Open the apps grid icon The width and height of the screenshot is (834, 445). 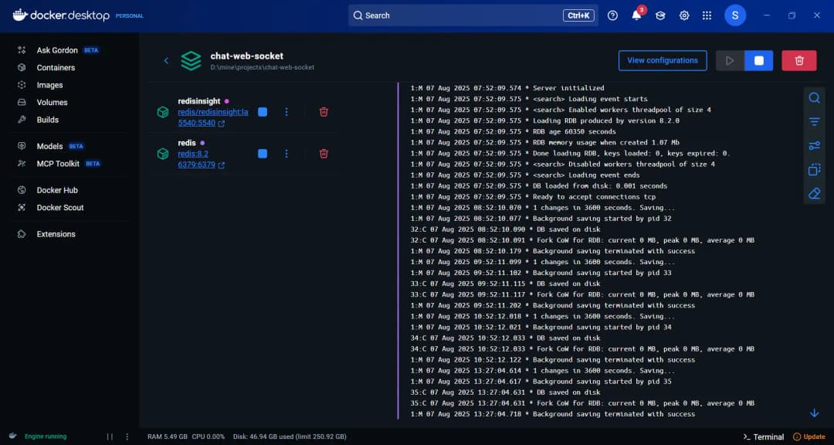[x=707, y=15]
